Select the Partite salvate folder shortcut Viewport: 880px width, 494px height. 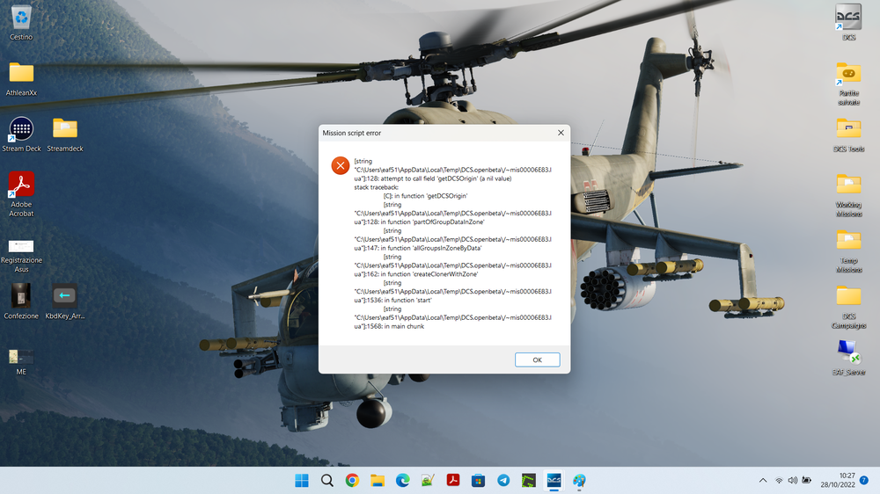tap(848, 84)
